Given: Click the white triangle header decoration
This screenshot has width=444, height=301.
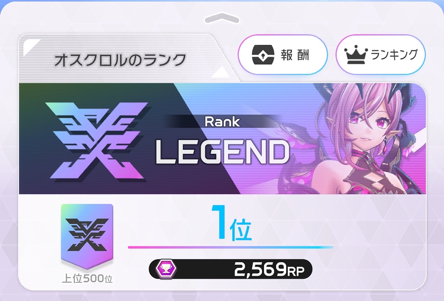Looking at the screenshot, I should (x=221, y=72).
